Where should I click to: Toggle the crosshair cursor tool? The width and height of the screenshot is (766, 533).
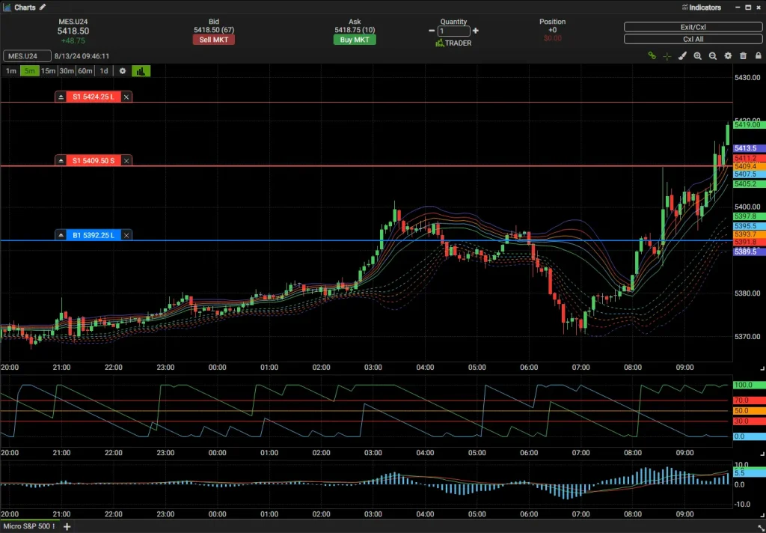tap(667, 56)
